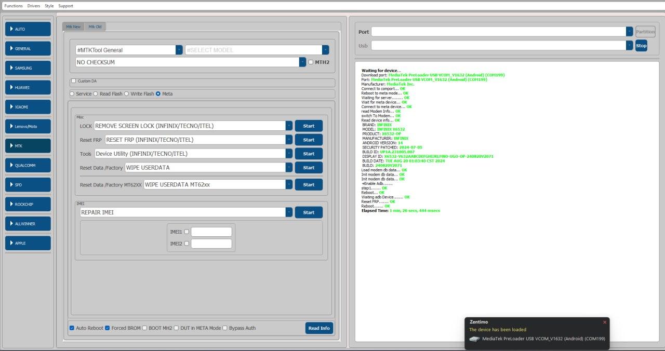
Task: Enable the Custom DA checkbox
Action: click(x=74, y=81)
